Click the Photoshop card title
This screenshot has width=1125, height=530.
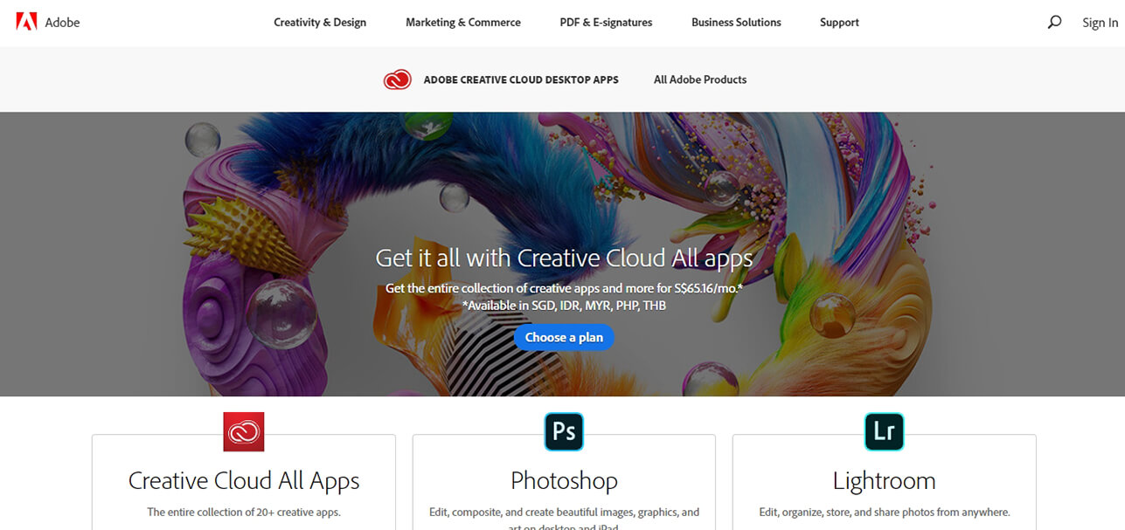click(x=564, y=481)
